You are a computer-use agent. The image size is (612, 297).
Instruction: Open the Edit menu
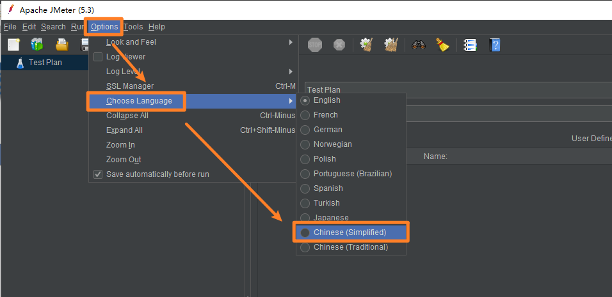[29, 27]
